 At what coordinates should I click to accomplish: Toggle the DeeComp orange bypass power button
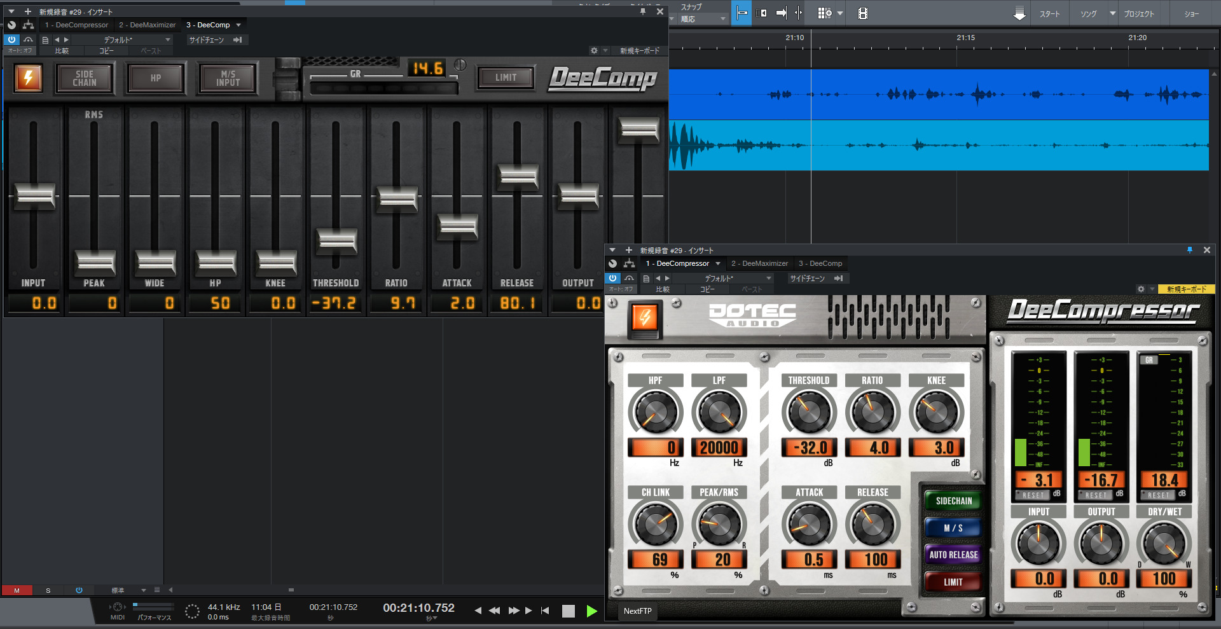(28, 78)
